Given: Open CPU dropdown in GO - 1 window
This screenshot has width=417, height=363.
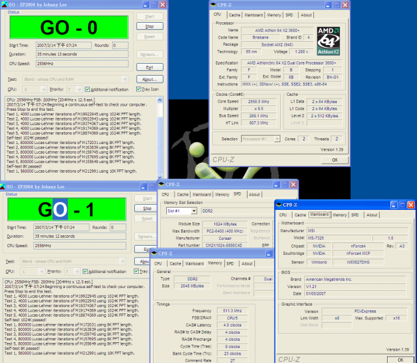Looking at the screenshot, I should [42, 272].
